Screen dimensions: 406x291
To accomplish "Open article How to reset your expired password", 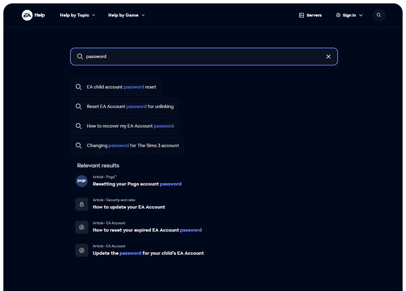I will (x=147, y=230).
